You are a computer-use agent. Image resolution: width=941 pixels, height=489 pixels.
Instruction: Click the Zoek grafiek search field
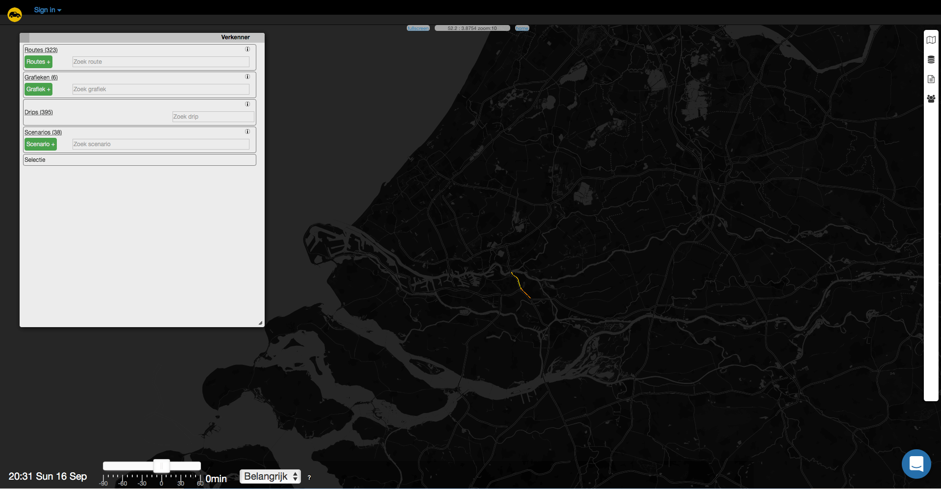[x=161, y=89]
